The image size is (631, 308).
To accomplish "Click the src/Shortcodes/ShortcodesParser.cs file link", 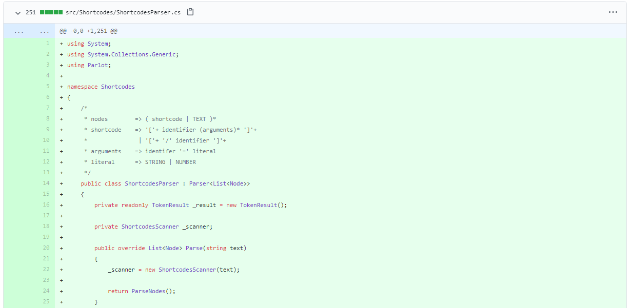I will pyautogui.click(x=123, y=12).
